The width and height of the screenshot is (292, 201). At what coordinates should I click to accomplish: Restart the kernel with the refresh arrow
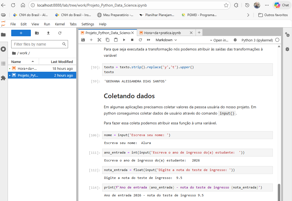click(140, 40)
